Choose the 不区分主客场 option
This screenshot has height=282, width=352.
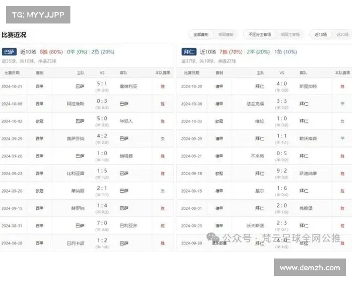click(259, 35)
